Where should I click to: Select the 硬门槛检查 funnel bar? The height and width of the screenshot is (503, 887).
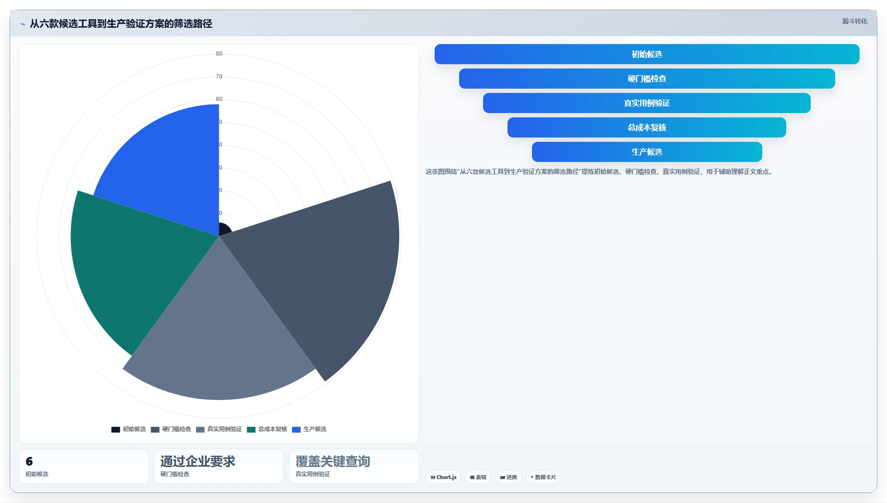pyautogui.click(x=647, y=79)
